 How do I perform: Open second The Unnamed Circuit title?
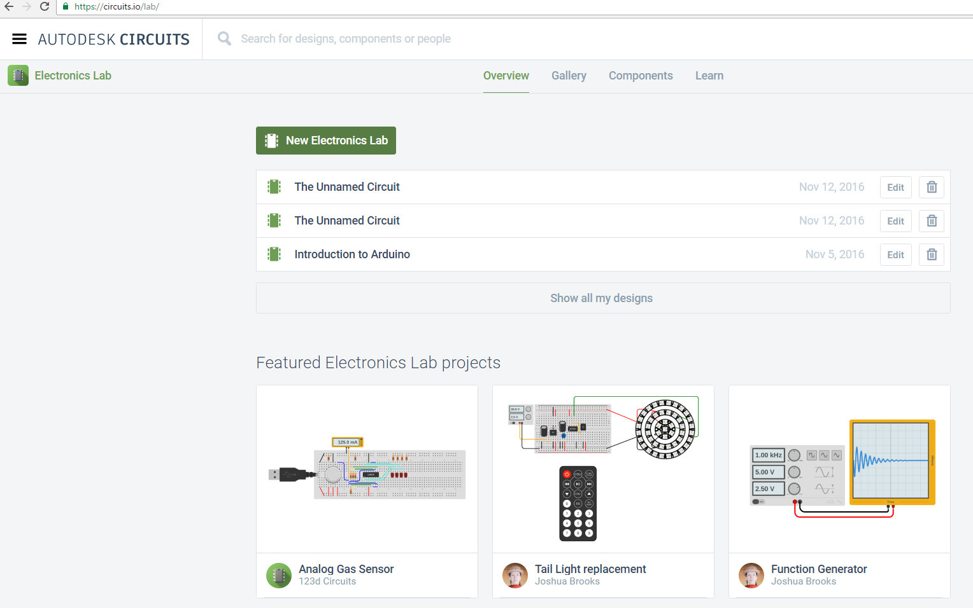[x=347, y=221]
